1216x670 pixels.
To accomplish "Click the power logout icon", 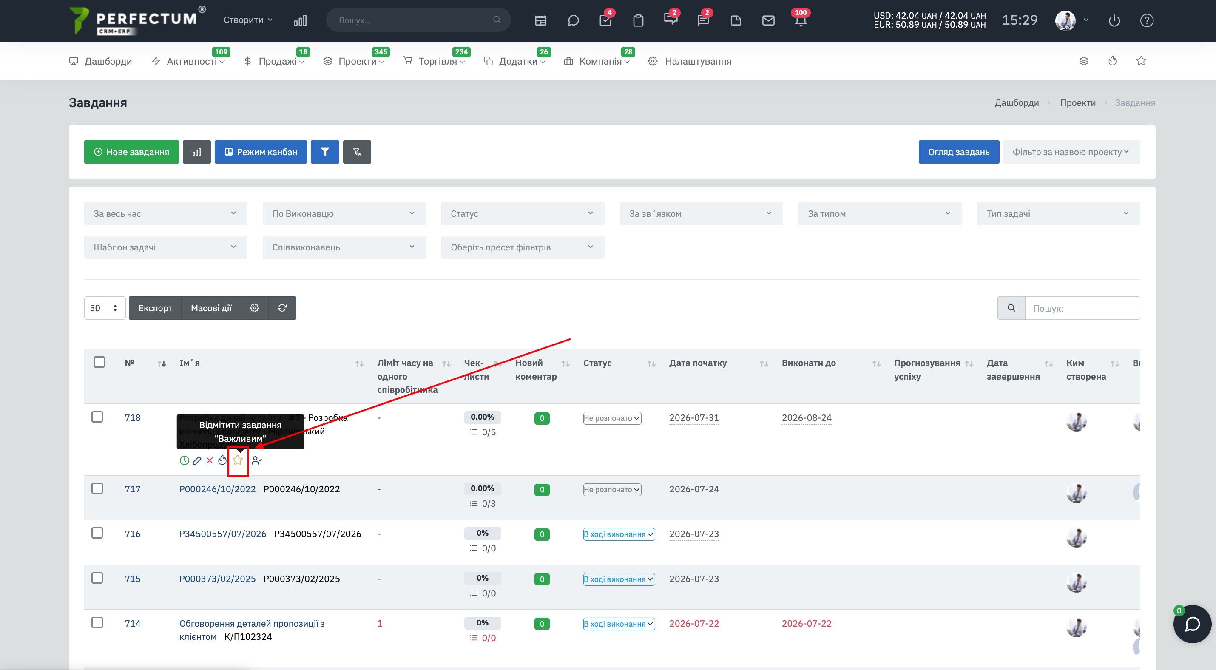I will coord(1114,20).
